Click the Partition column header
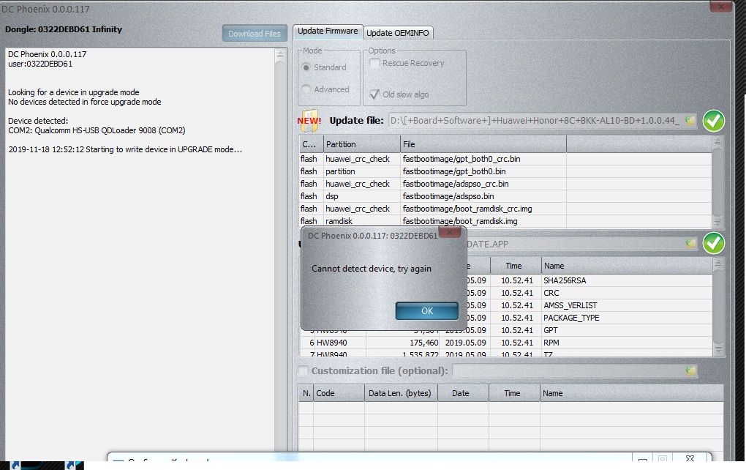 (x=361, y=144)
